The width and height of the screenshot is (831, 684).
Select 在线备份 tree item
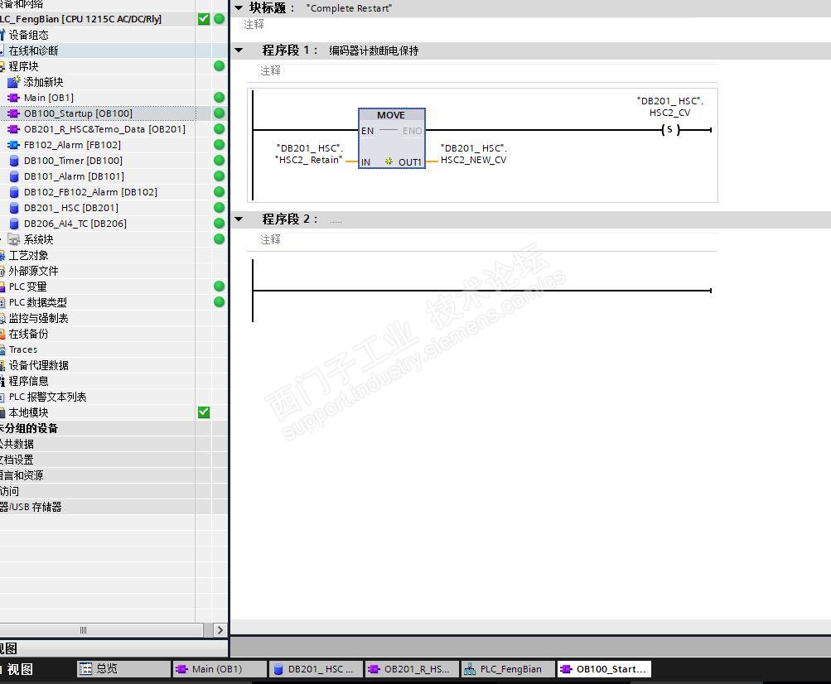click(29, 334)
